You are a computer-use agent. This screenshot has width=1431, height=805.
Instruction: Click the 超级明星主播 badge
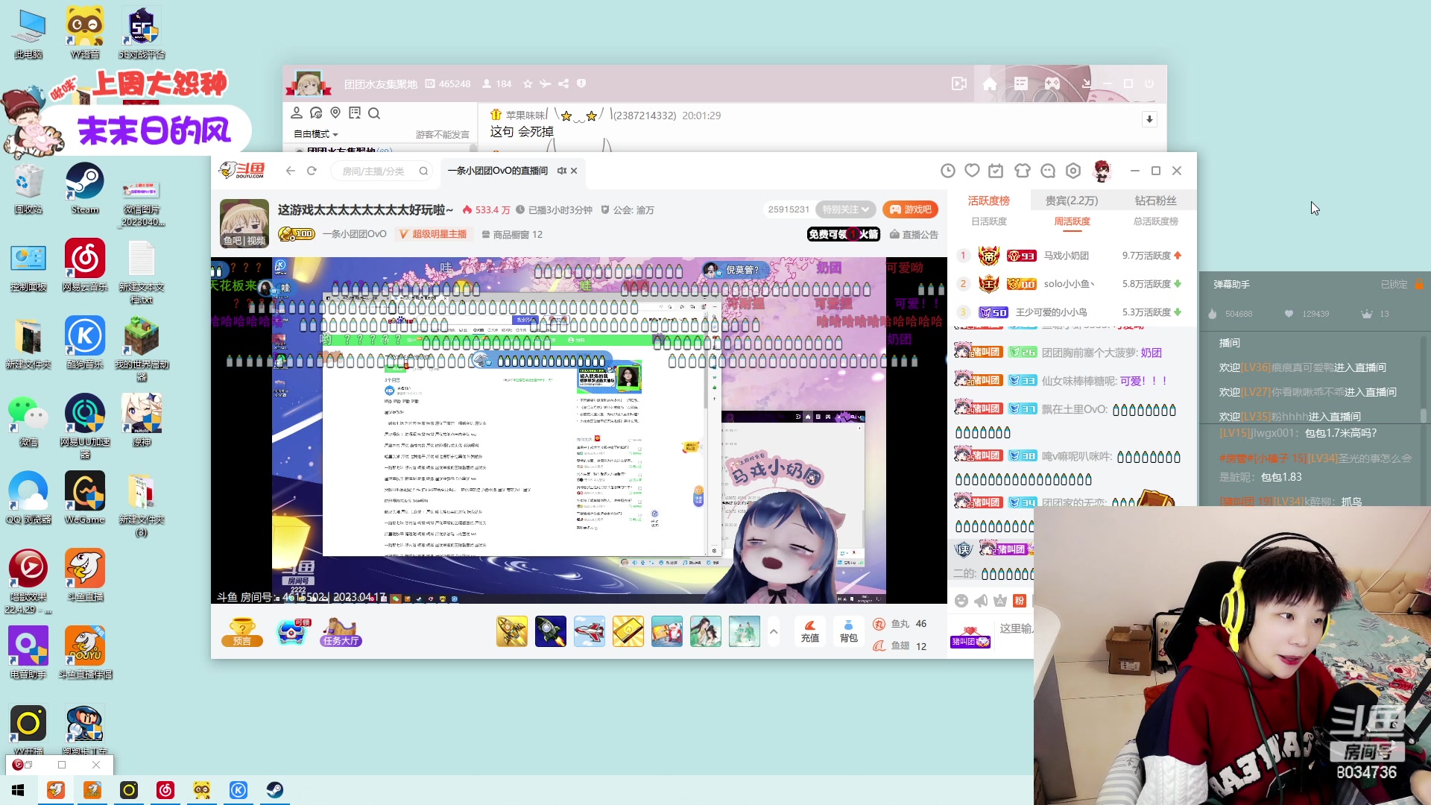[433, 234]
